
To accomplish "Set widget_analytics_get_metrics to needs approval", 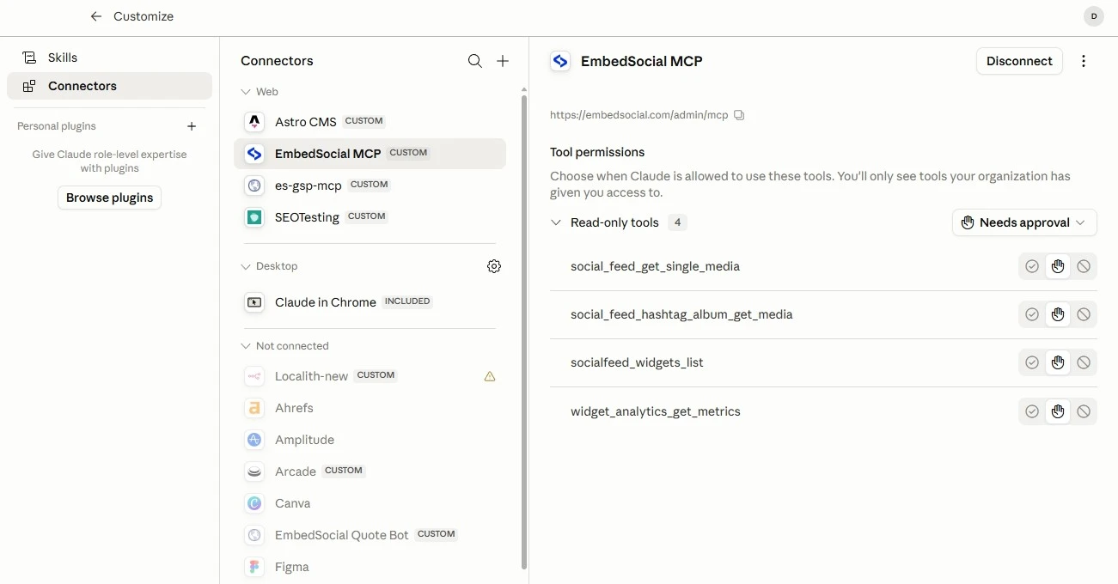I will click(x=1058, y=411).
